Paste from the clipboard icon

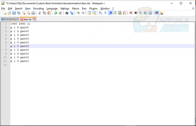49,13
